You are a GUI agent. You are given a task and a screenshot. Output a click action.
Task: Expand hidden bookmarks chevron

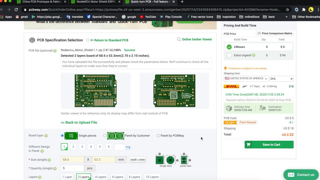tap(286, 17)
